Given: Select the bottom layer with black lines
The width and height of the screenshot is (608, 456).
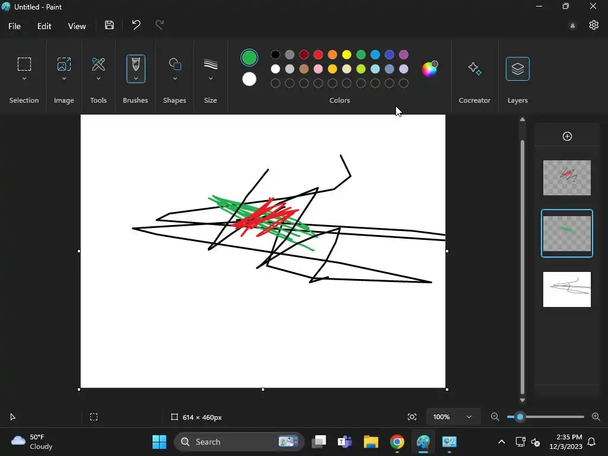Looking at the screenshot, I should [567, 289].
